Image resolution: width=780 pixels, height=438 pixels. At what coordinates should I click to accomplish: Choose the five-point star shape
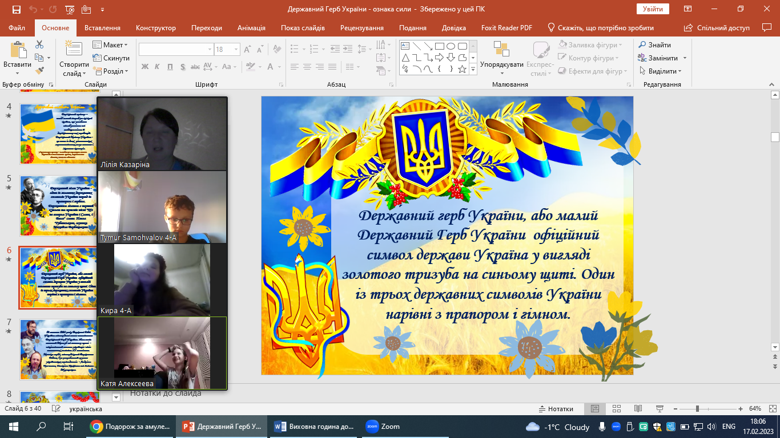coord(463,69)
